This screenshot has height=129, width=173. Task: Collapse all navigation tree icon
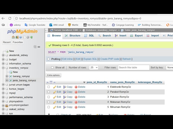click(35, 47)
